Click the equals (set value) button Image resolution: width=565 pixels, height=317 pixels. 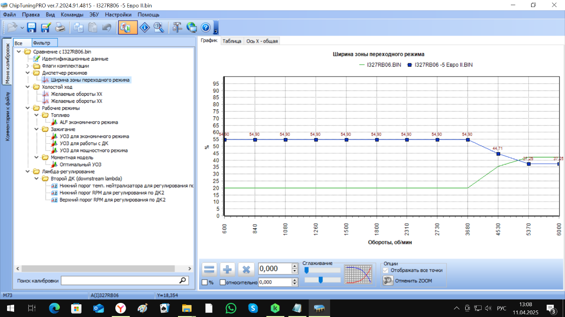pos(210,270)
